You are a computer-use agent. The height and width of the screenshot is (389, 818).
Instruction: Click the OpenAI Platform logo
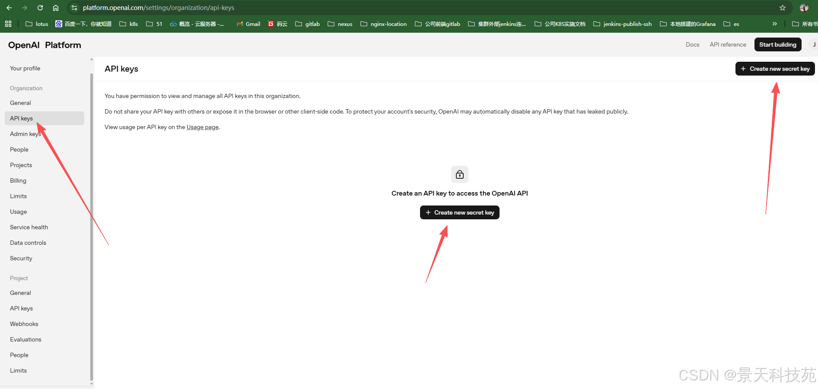pyautogui.click(x=45, y=45)
